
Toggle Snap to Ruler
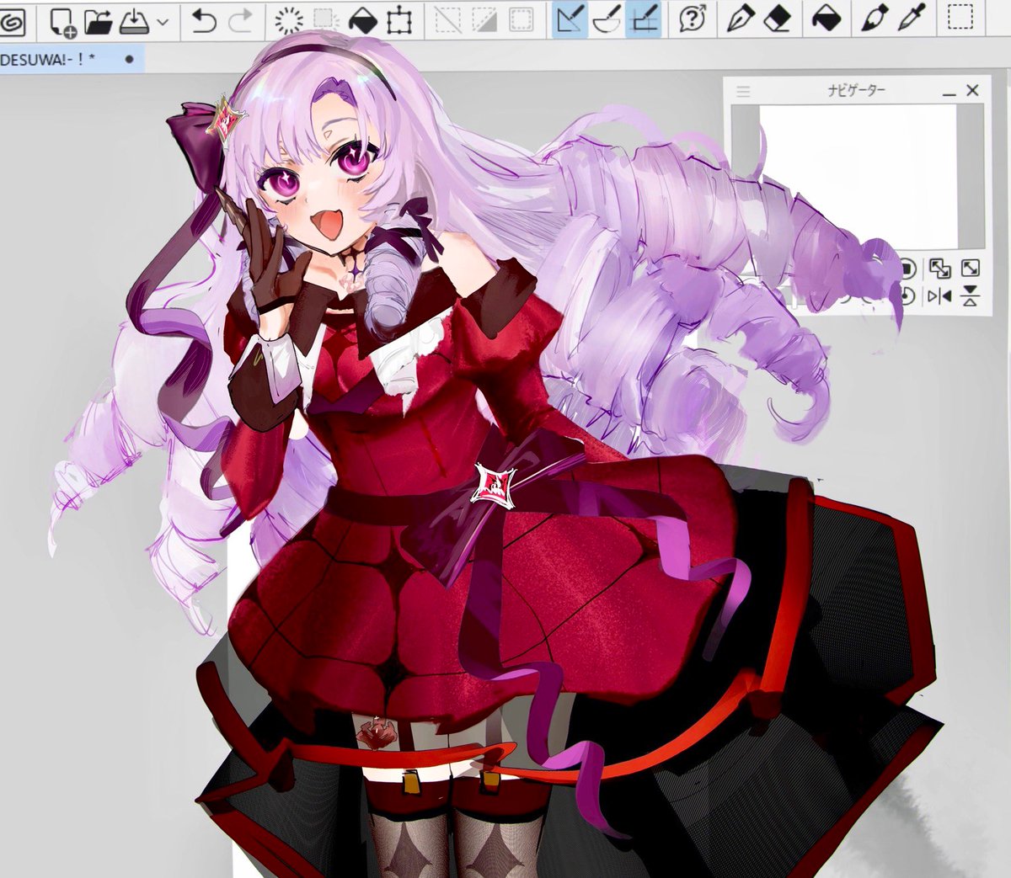point(570,20)
